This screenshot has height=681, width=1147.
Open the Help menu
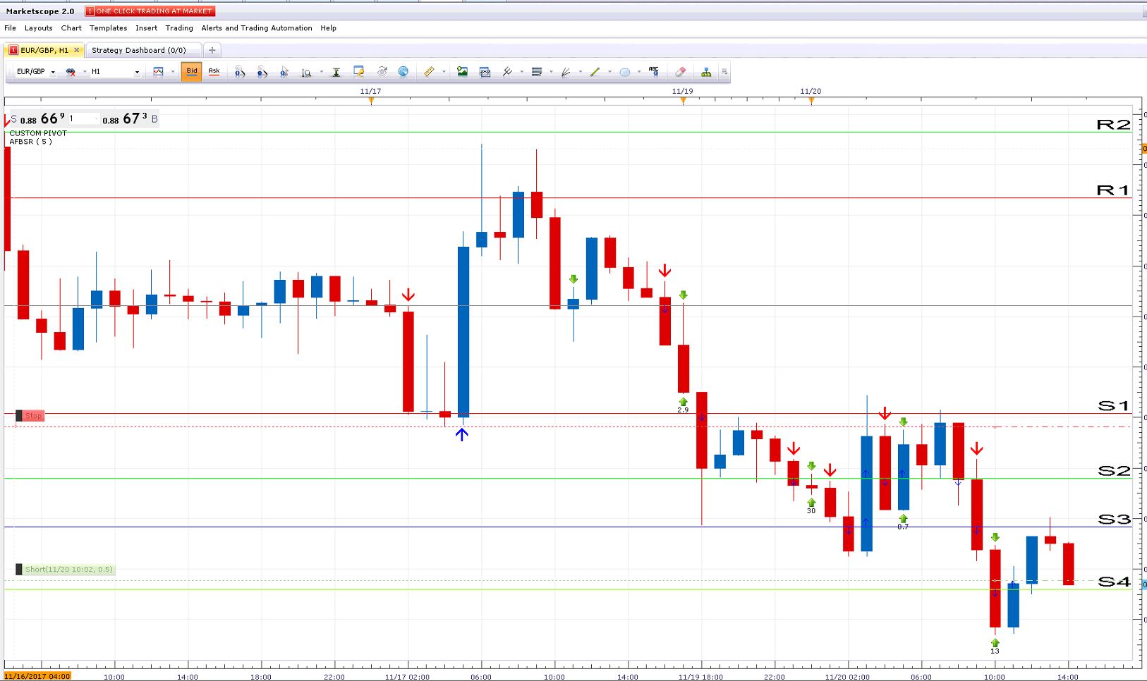click(x=329, y=28)
